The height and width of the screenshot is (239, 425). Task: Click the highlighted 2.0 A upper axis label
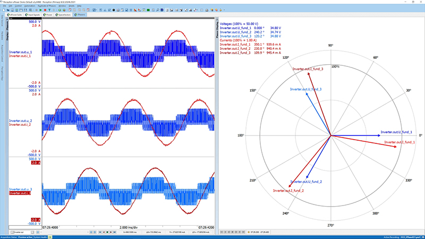[x=36, y=163]
